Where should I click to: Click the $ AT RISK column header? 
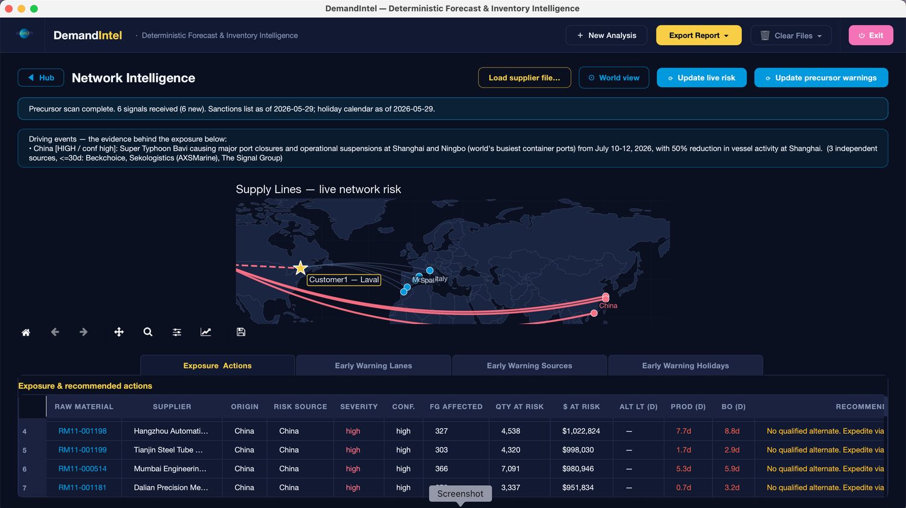pos(581,407)
